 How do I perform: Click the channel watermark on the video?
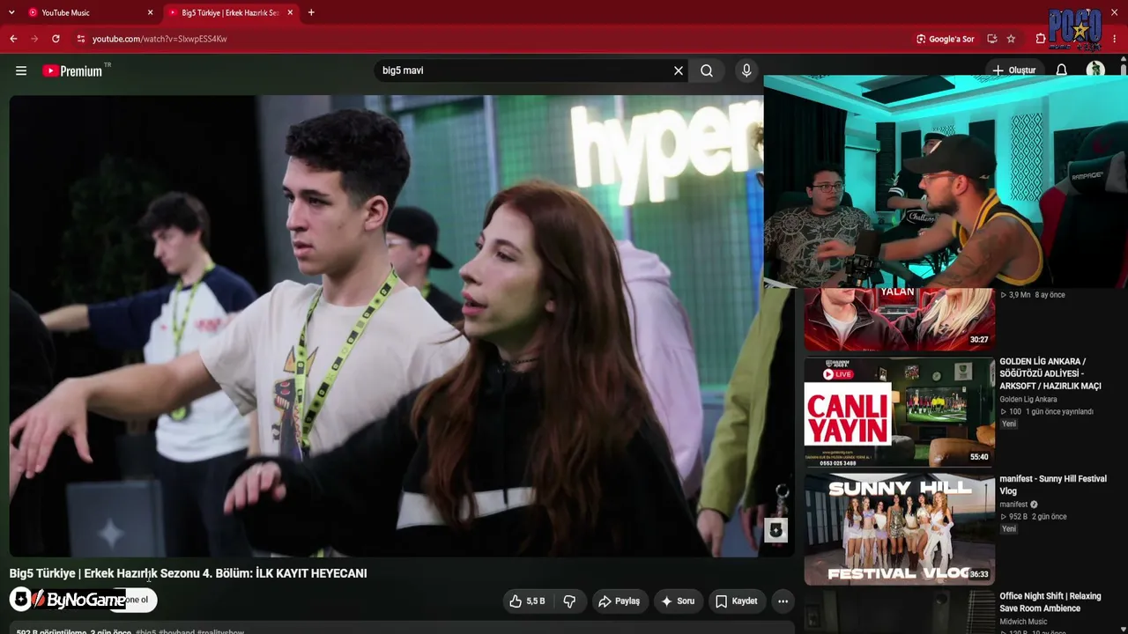click(775, 529)
